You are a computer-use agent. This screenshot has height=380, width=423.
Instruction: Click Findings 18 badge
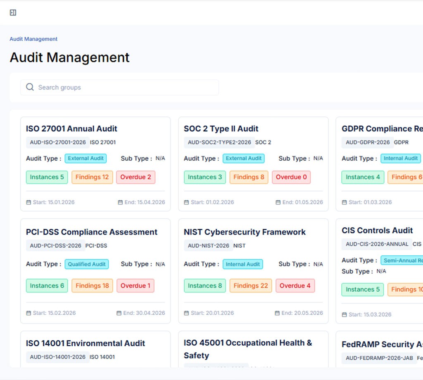pos(92,285)
